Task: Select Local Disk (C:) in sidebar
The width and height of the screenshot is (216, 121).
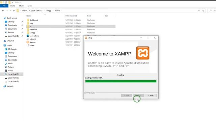Action: coord(13,74)
